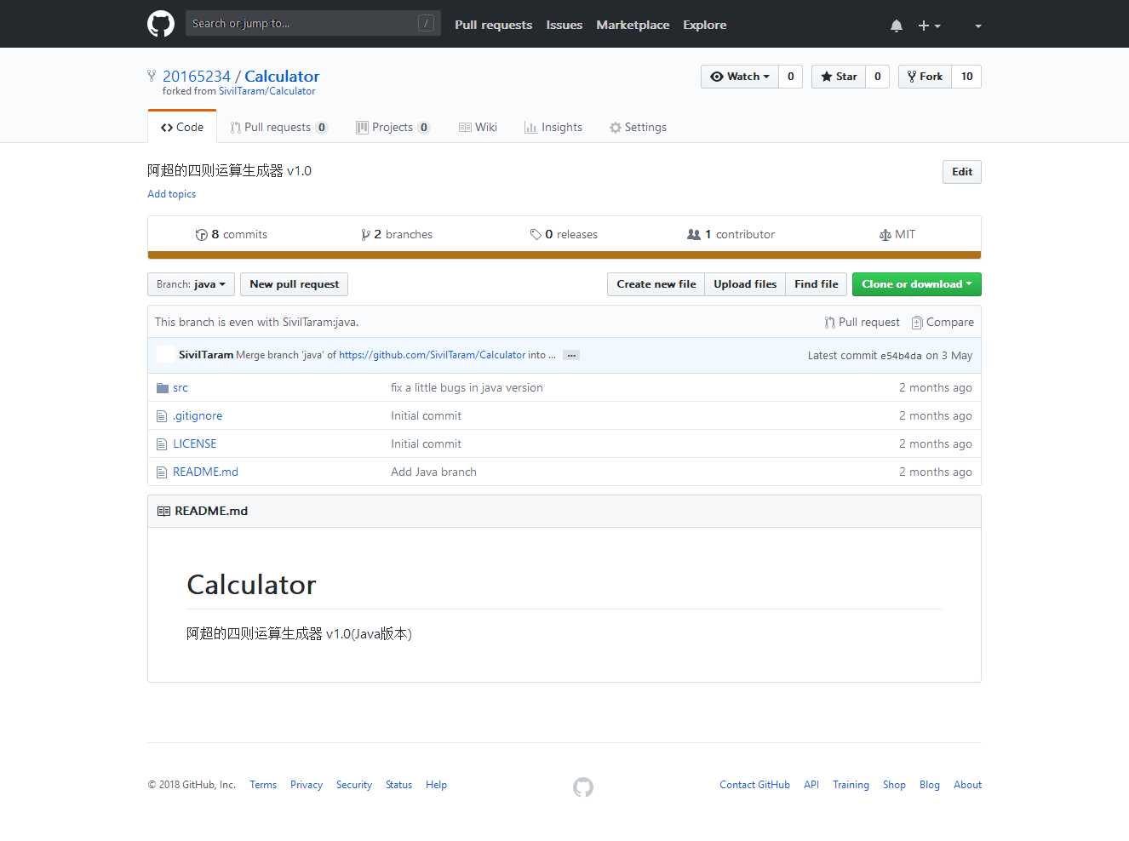Click the footer Security link
This screenshot has height=841, width=1129.
(x=354, y=785)
